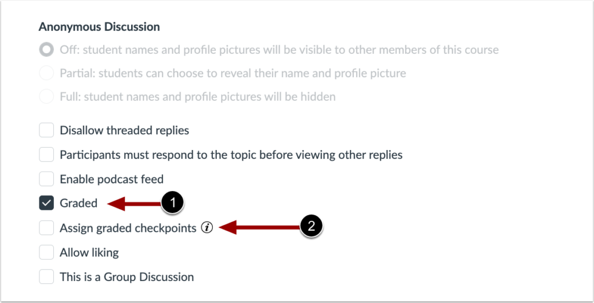Select the Off anonymous discussion radio button

point(46,50)
